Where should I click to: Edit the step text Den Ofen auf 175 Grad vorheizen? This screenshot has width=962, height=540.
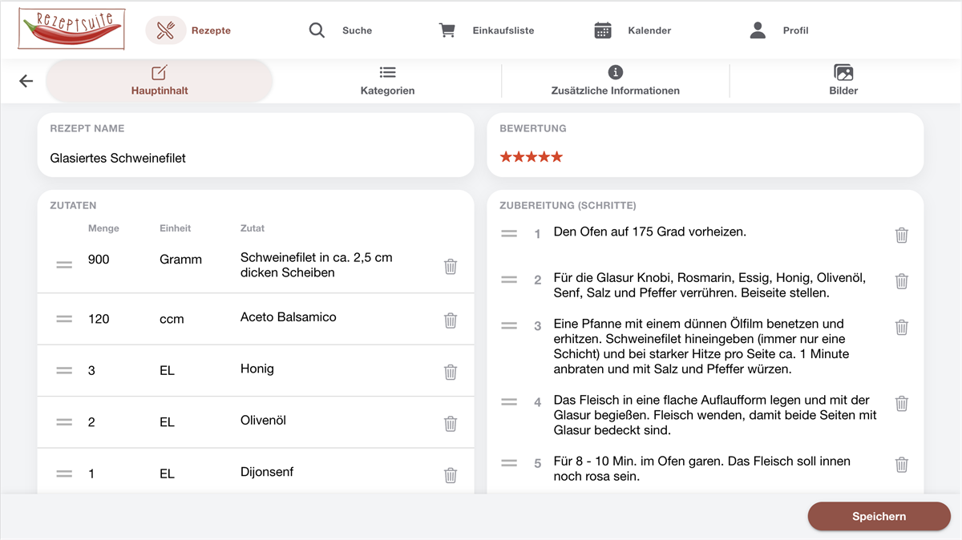[x=650, y=232]
